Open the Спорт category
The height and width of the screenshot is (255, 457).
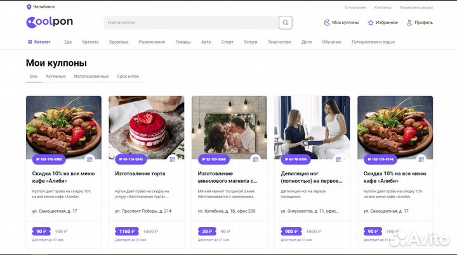(227, 42)
